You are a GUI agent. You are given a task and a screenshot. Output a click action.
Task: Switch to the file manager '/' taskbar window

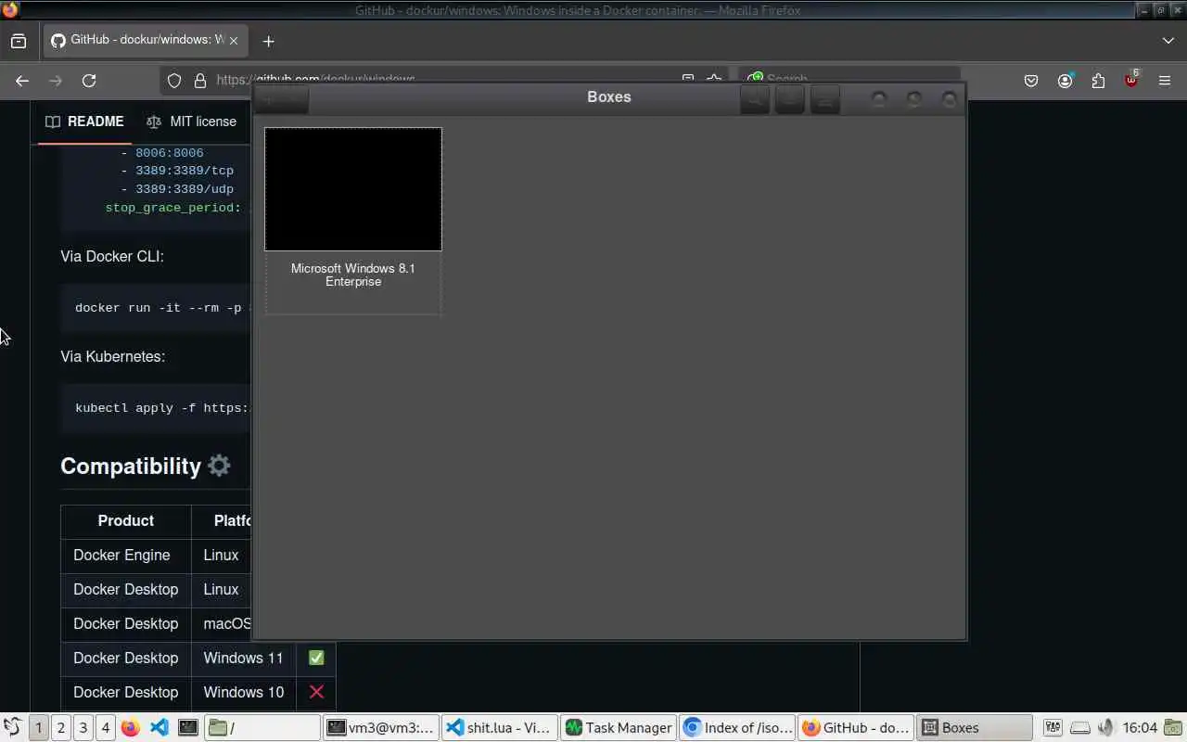(262, 728)
